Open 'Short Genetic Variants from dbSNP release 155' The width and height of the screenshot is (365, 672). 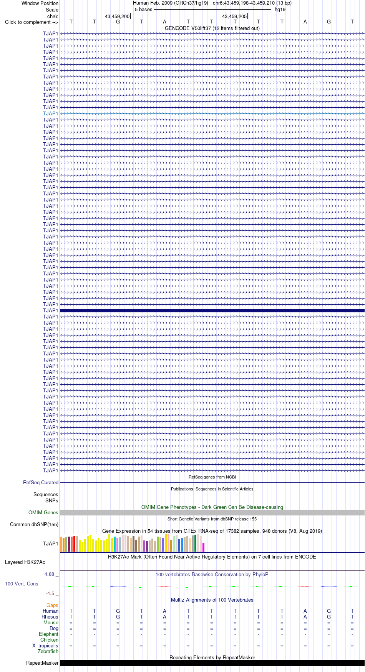pyautogui.click(x=212, y=519)
